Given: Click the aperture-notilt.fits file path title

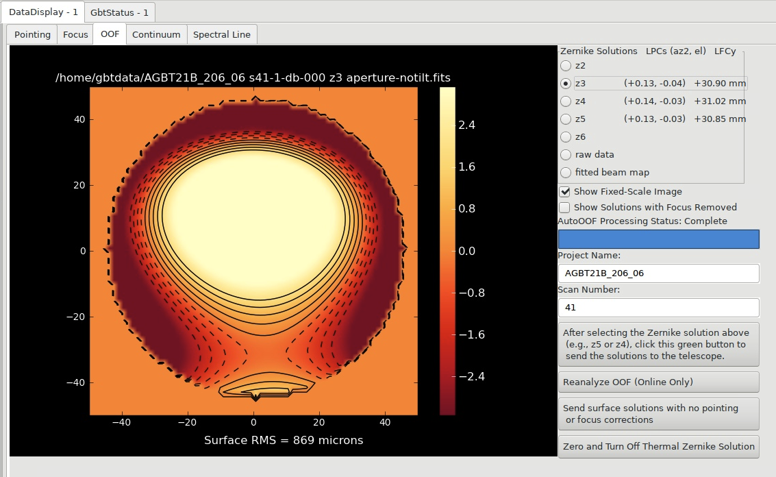Looking at the screenshot, I should coord(253,77).
